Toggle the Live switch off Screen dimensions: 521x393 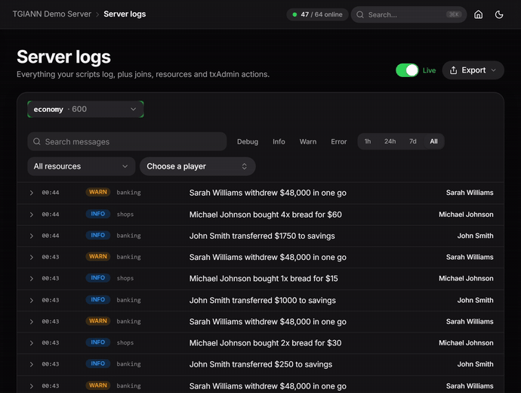407,70
